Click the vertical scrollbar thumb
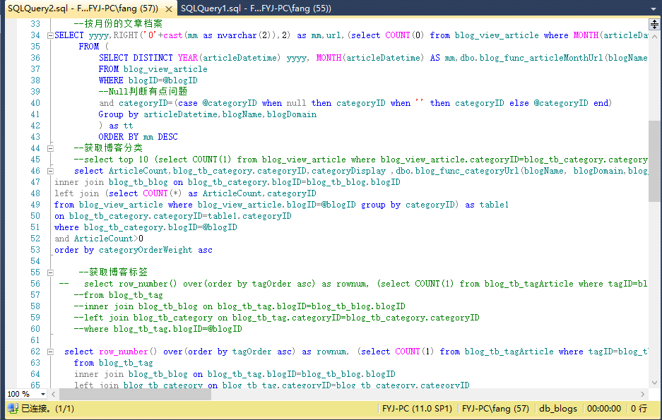The width and height of the screenshot is (662, 420). [654, 161]
